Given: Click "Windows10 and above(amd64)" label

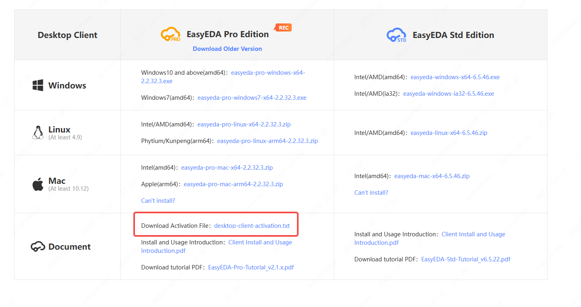Looking at the screenshot, I should (x=184, y=73).
